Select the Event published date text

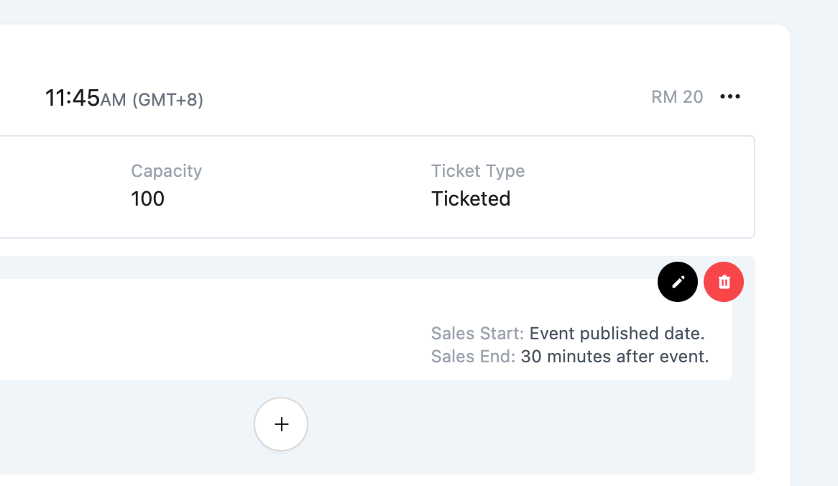click(617, 334)
